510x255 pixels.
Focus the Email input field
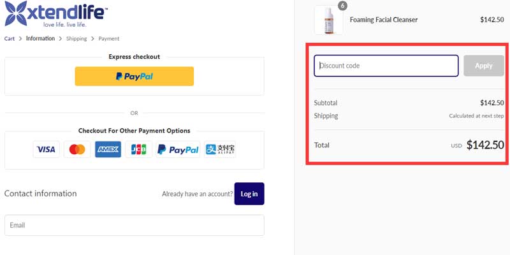click(135, 225)
